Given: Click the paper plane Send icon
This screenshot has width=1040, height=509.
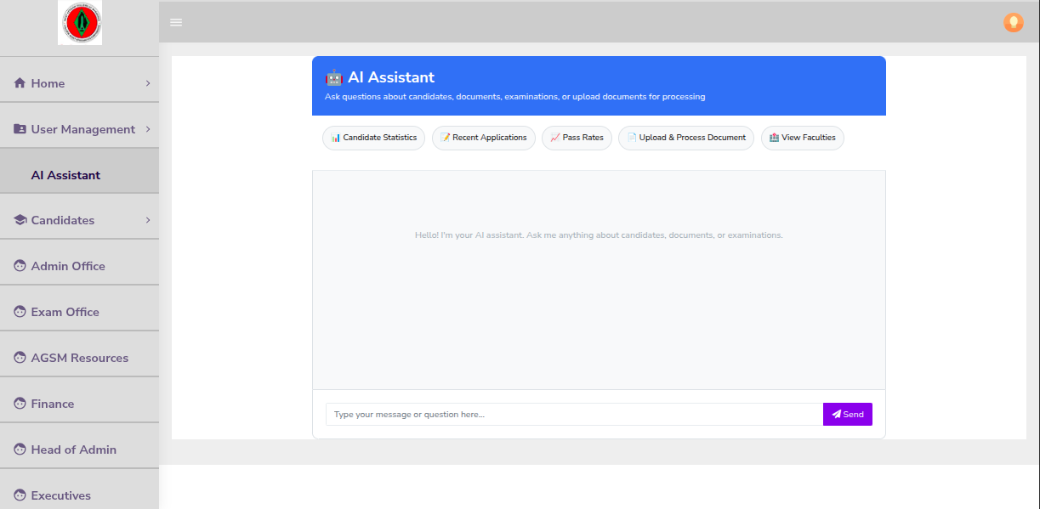Looking at the screenshot, I should point(837,415).
